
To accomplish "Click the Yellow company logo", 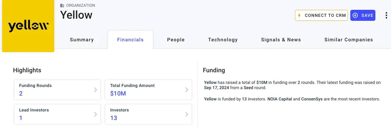I will pos(28,26).
